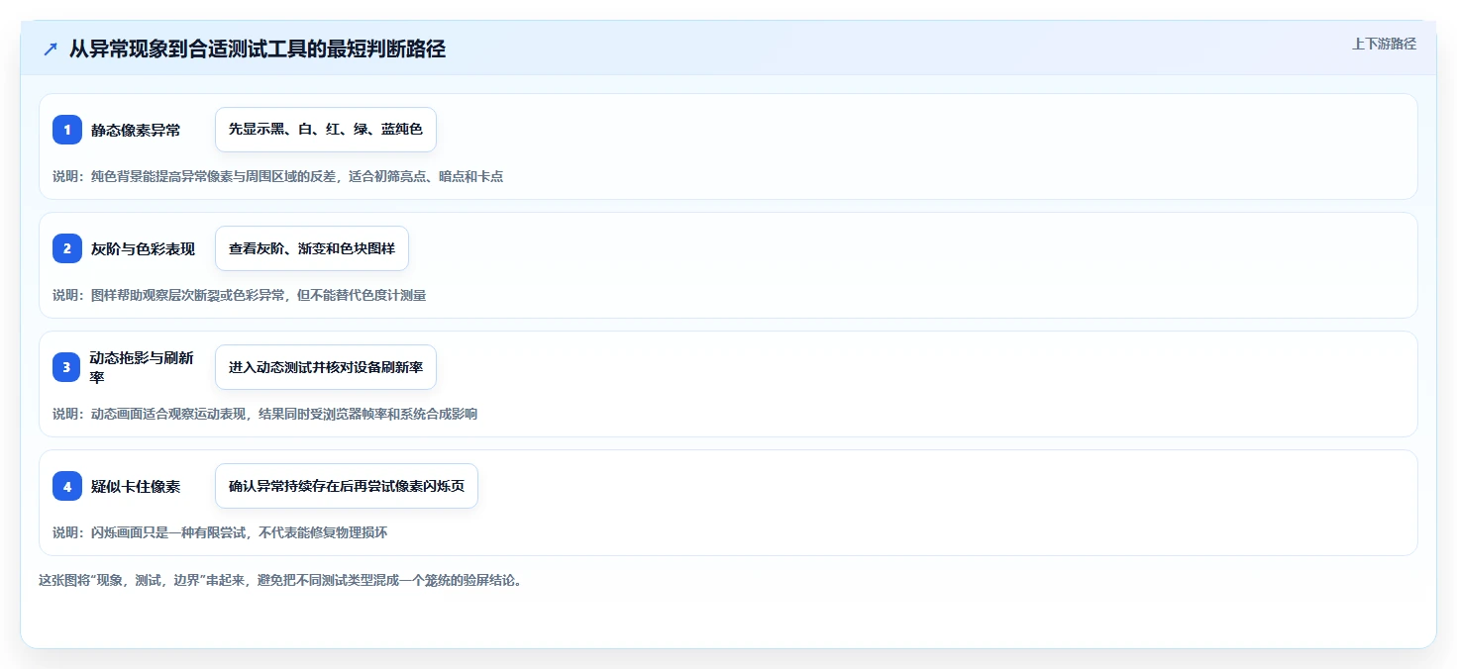The height and width of the screenshot is (669, 1457).
Task: Click the footer sentence starting 这张图将
Action: pyautogui.click(x=280, y=580)
